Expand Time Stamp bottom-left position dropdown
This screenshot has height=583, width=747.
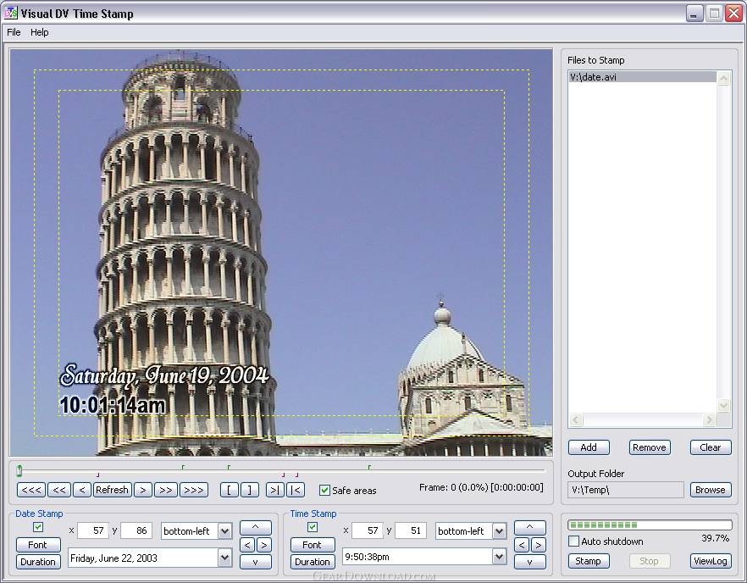(x=500, y=530)
